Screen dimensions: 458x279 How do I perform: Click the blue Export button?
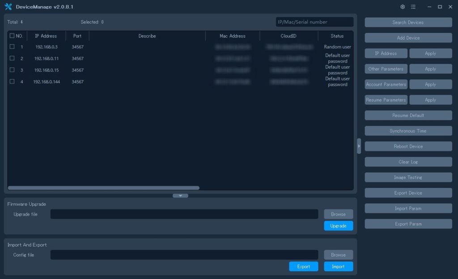tap(304, 267)
